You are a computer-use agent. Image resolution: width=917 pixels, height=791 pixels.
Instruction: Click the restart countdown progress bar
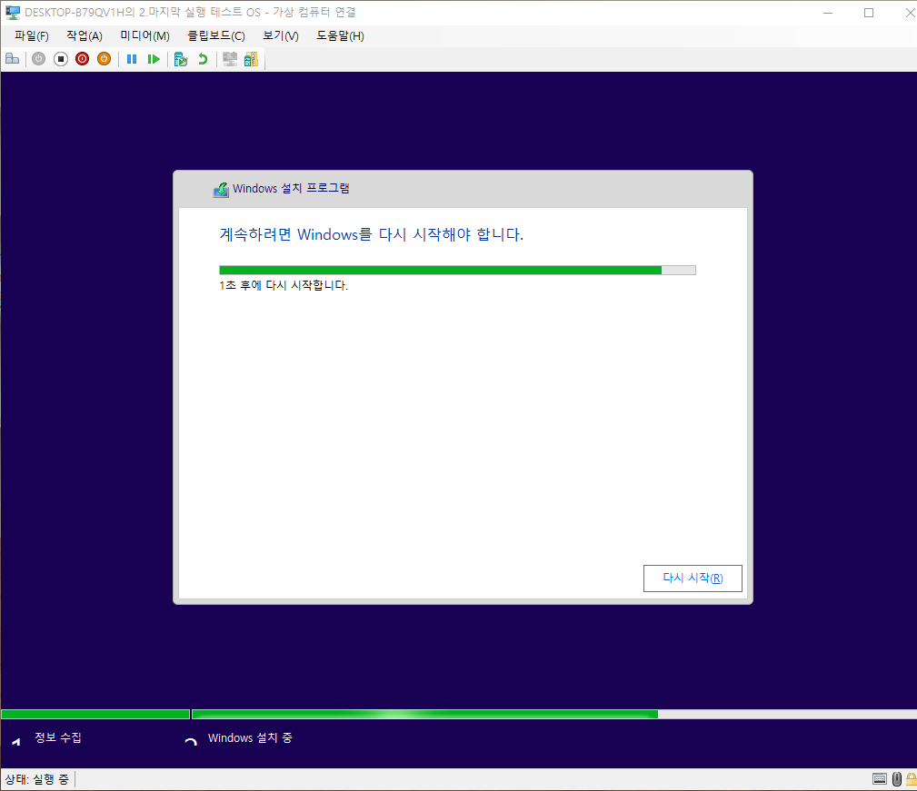(457, 270)
